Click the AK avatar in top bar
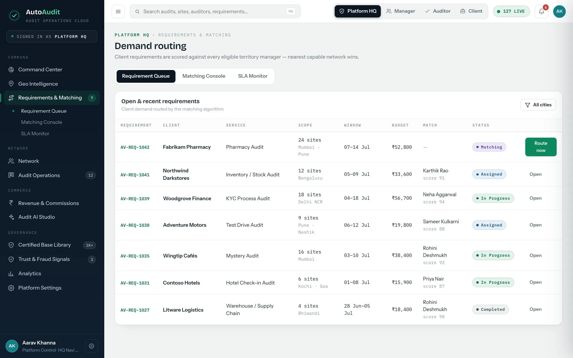 point(559,11)
